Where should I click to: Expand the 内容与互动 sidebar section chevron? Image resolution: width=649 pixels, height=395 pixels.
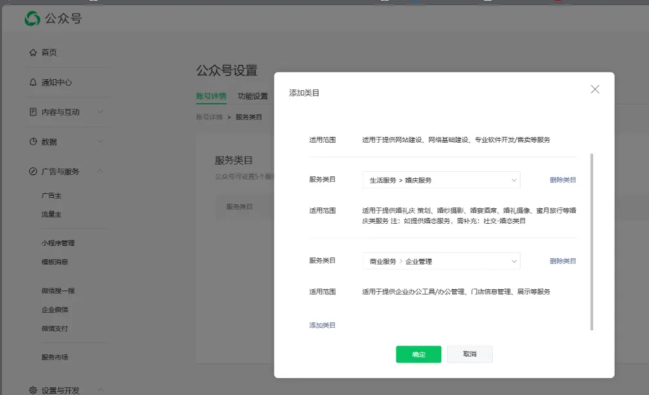pyautogui.click(x=100, y=112)
